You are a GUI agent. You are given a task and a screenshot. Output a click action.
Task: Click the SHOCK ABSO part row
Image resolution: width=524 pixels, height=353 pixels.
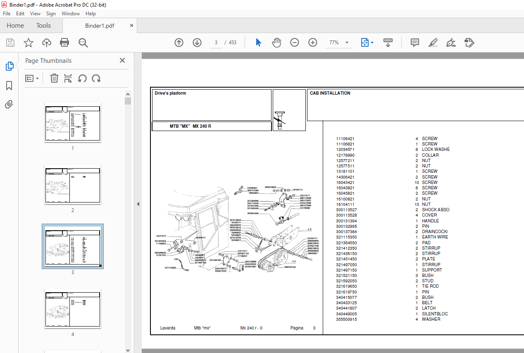click(393, 210)
